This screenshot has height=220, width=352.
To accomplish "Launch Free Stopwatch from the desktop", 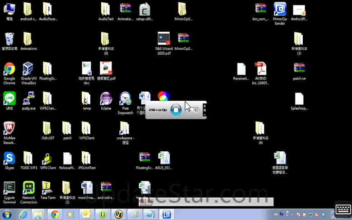I will (125, 103).
